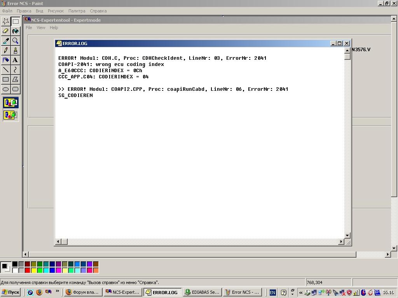Image resolution: width=398 pixels, height=298 pixels.
Task: Choose the Fill With Color bucket tool
Action: click(15, 31)
